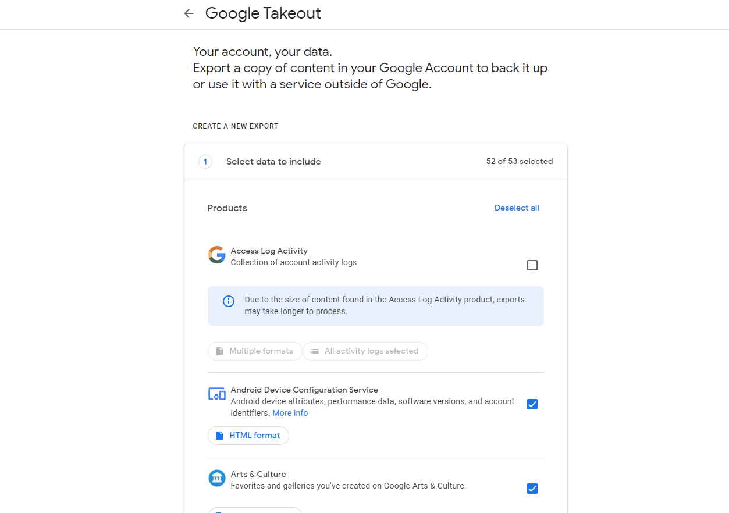Click the Arts & Culture museum icon

click(216, 478)
